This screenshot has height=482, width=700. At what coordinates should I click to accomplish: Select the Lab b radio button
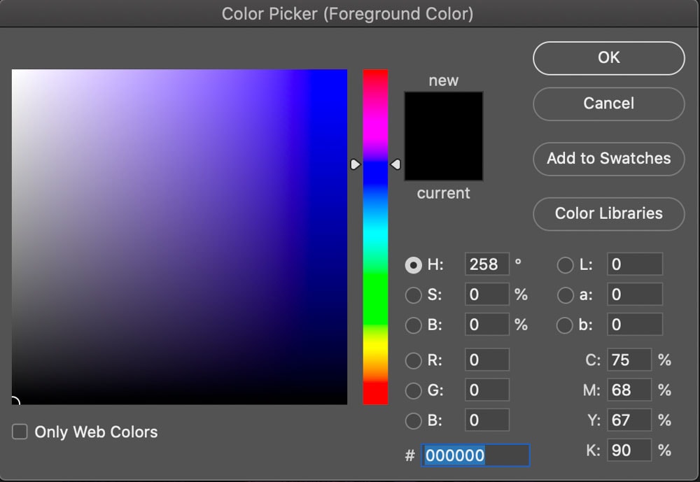tap(565, 325)
